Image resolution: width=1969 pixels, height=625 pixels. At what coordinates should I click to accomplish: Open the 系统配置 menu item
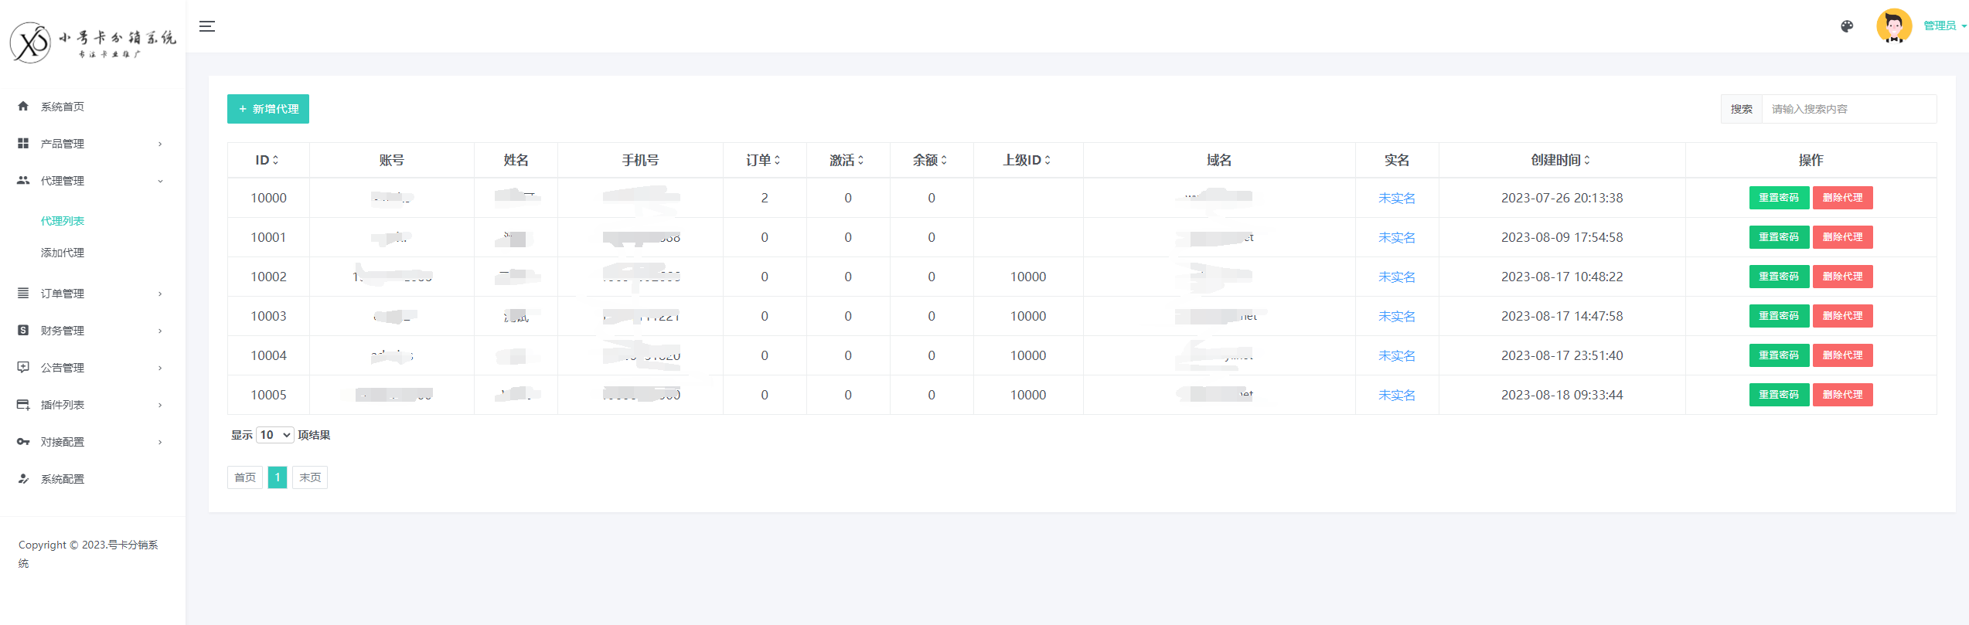(63, 479)
